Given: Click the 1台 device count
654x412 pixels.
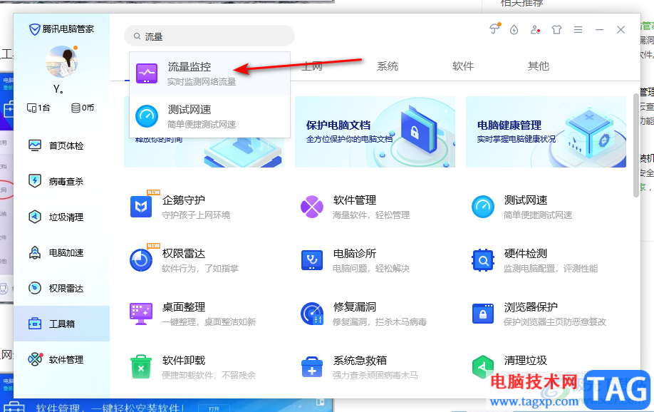Looking at the screenshot, I should (x=38, y=108).
